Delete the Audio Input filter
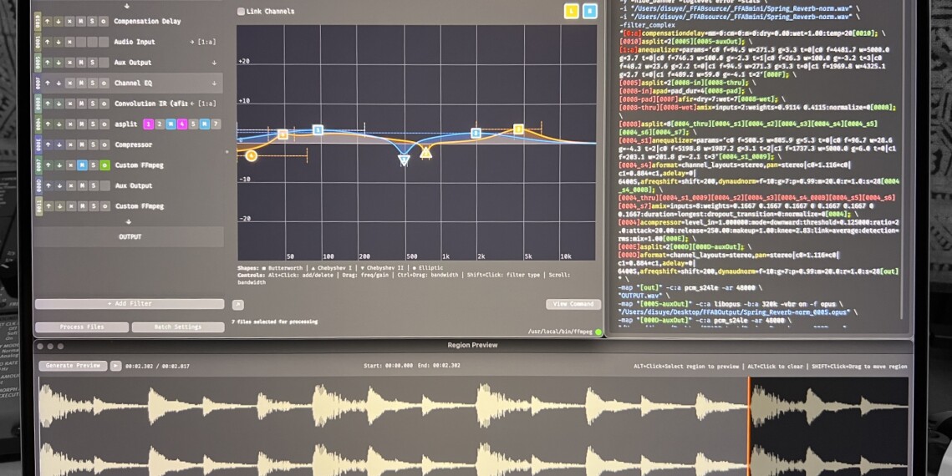The width and height of the screenshot is (952, 476). tap(69, 42)
